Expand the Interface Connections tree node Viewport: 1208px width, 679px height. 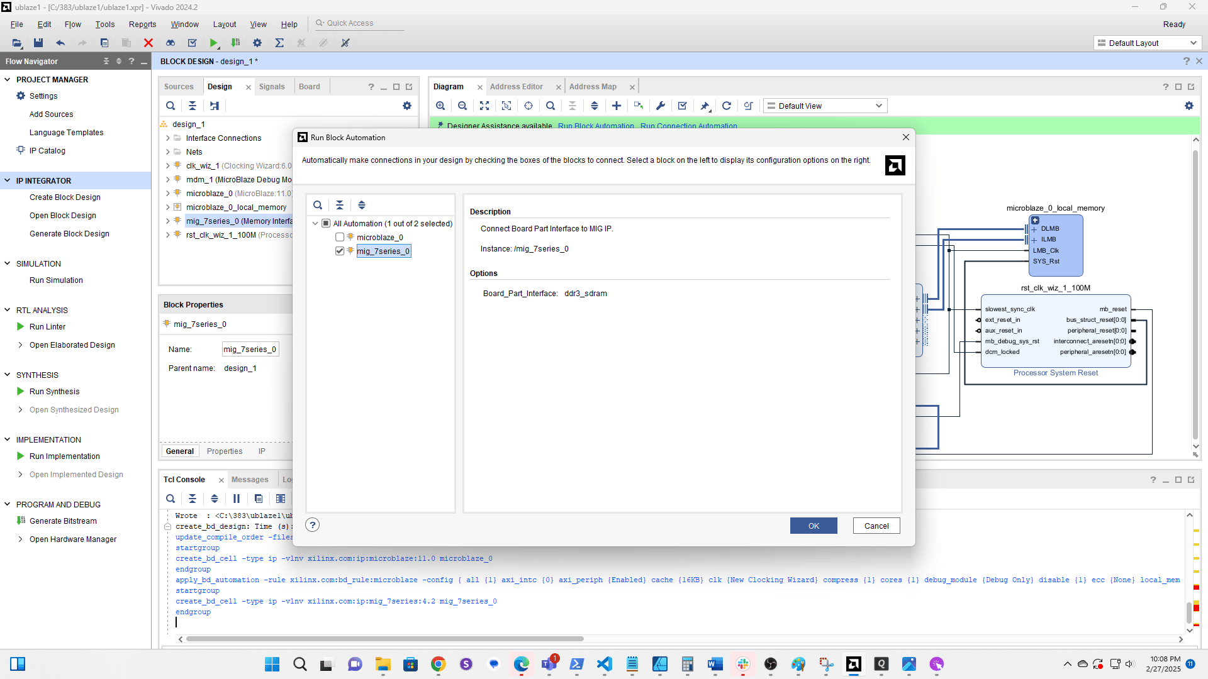168,138
